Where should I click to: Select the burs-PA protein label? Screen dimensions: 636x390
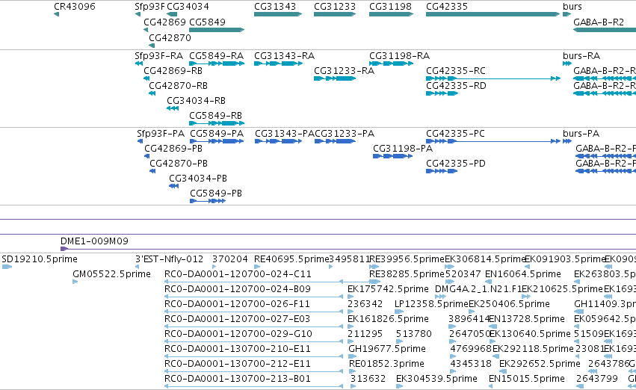click(581, 134)
